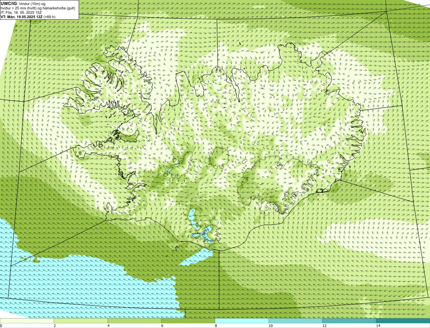Image resolution: width=430 pixels, height=328 pixels.
Task: Click the scale label '0'
Action: (1, 326)
